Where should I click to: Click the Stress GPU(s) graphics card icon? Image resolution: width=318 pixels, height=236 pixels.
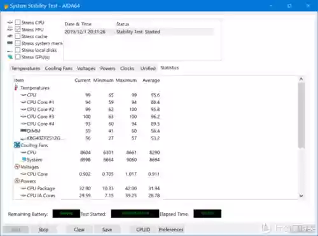pyautogui.click(x=10, y=57)
